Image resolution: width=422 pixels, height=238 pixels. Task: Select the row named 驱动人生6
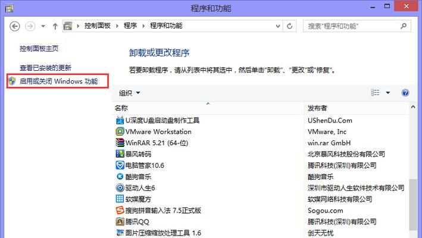(x=260, y=188)
